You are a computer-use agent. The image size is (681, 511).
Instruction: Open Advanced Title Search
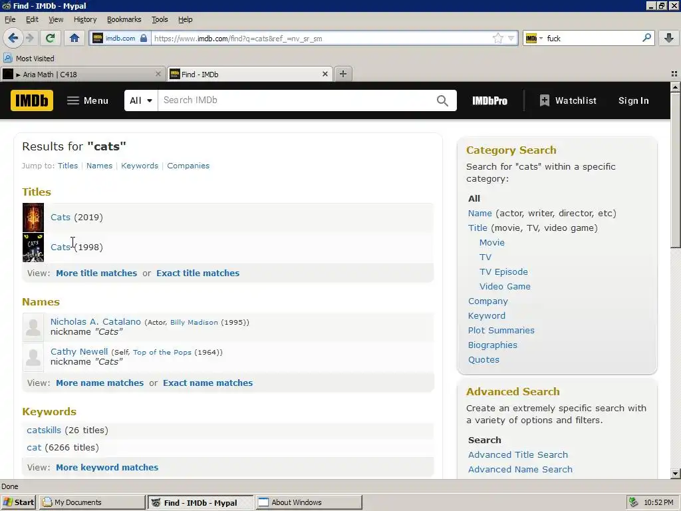(x=517, y=454)
